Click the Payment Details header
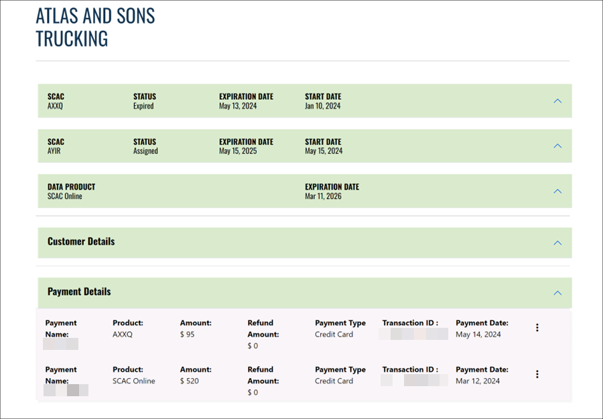The image size is (603, 419). pyautogui.click(x=79, y=292)
